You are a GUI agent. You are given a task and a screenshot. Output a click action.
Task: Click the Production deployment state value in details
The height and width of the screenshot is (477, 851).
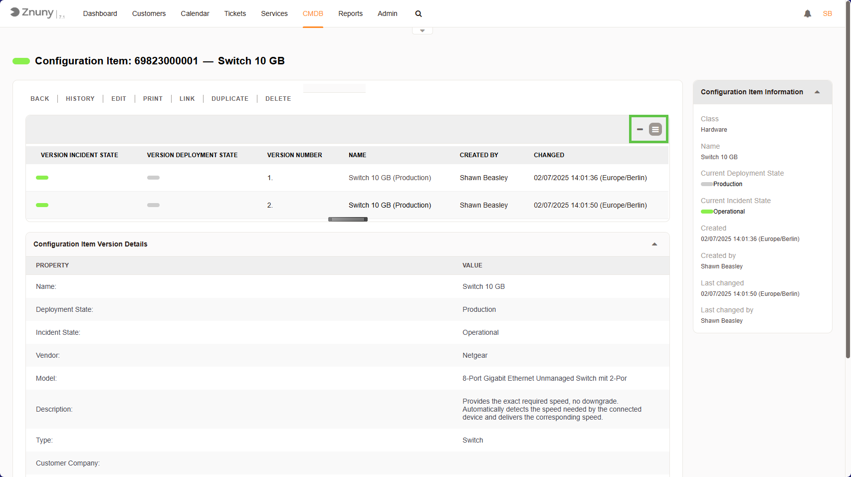[479, 309]
